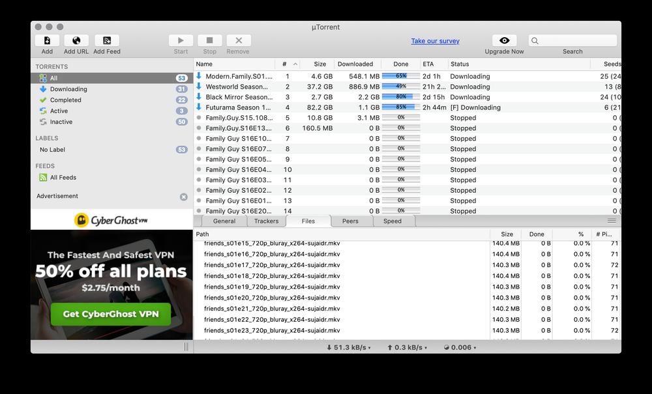The height and width of the screenshot is (394, 652).
Task: Click the 85% Futurama progress bar
Action: tap(401, 107)
